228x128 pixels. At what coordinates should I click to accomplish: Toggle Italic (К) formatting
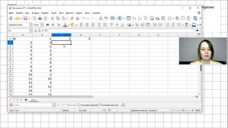point(53,25)
